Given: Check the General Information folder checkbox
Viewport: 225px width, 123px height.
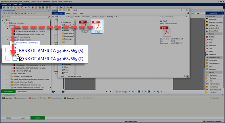Looking at the screenshot, I should click(x=7, y=23).
